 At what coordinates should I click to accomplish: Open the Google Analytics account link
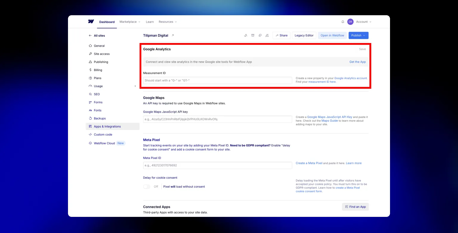tap(351, 78)
